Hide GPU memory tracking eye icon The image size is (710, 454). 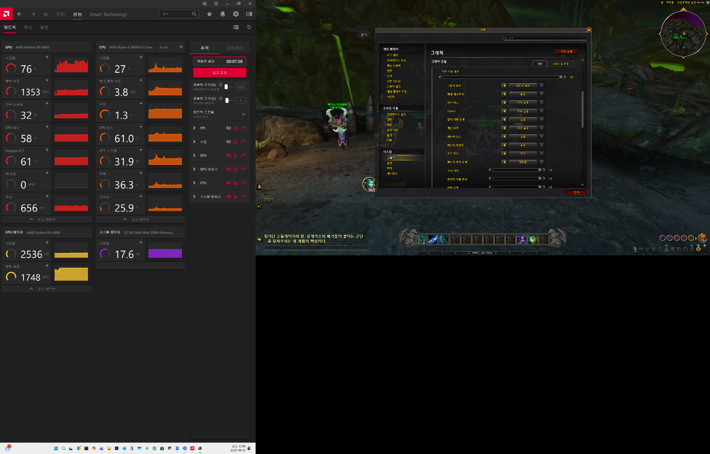[x=229, y=169]
